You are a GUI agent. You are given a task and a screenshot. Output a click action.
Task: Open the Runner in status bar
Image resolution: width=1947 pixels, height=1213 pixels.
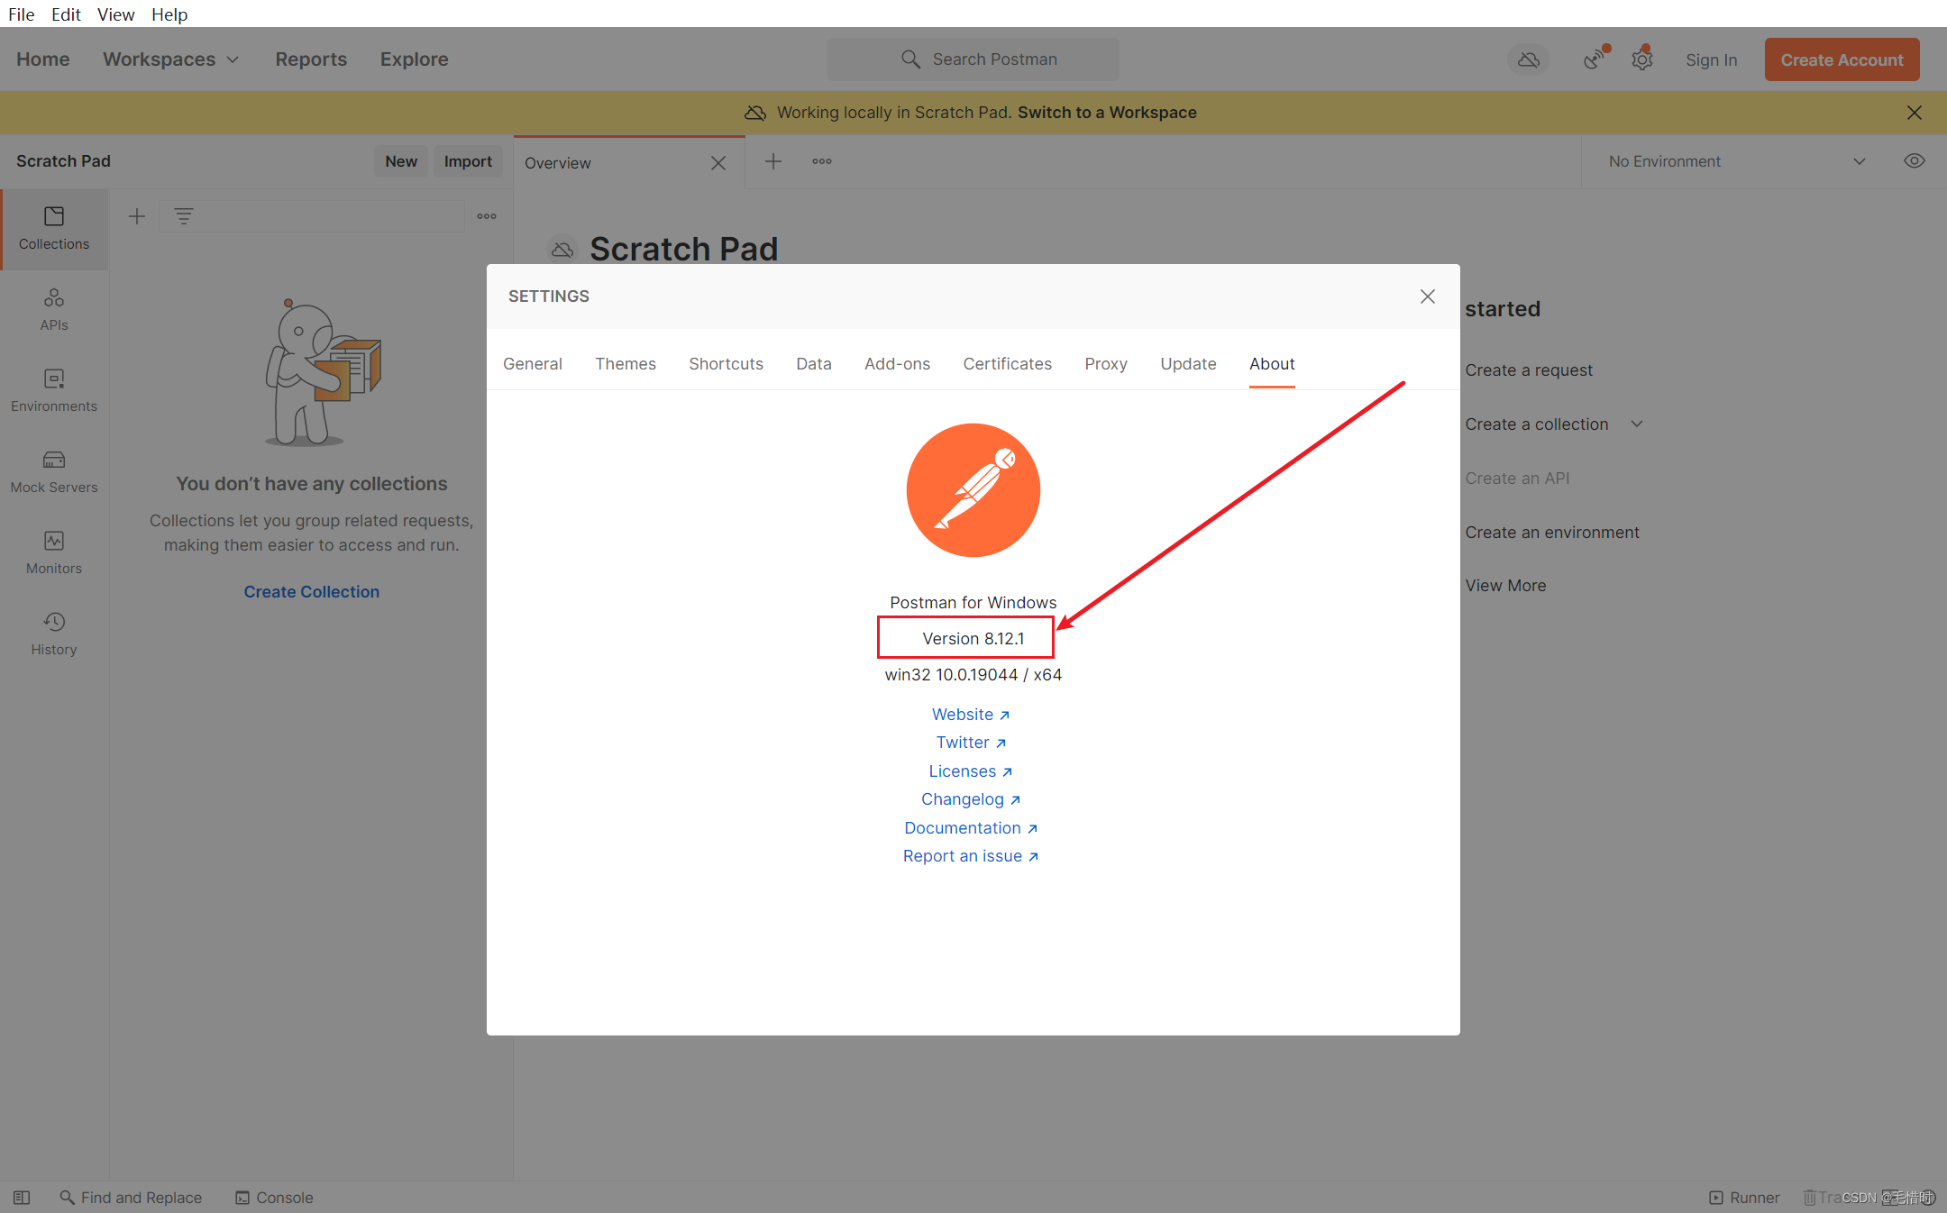click(1744, 1198)
